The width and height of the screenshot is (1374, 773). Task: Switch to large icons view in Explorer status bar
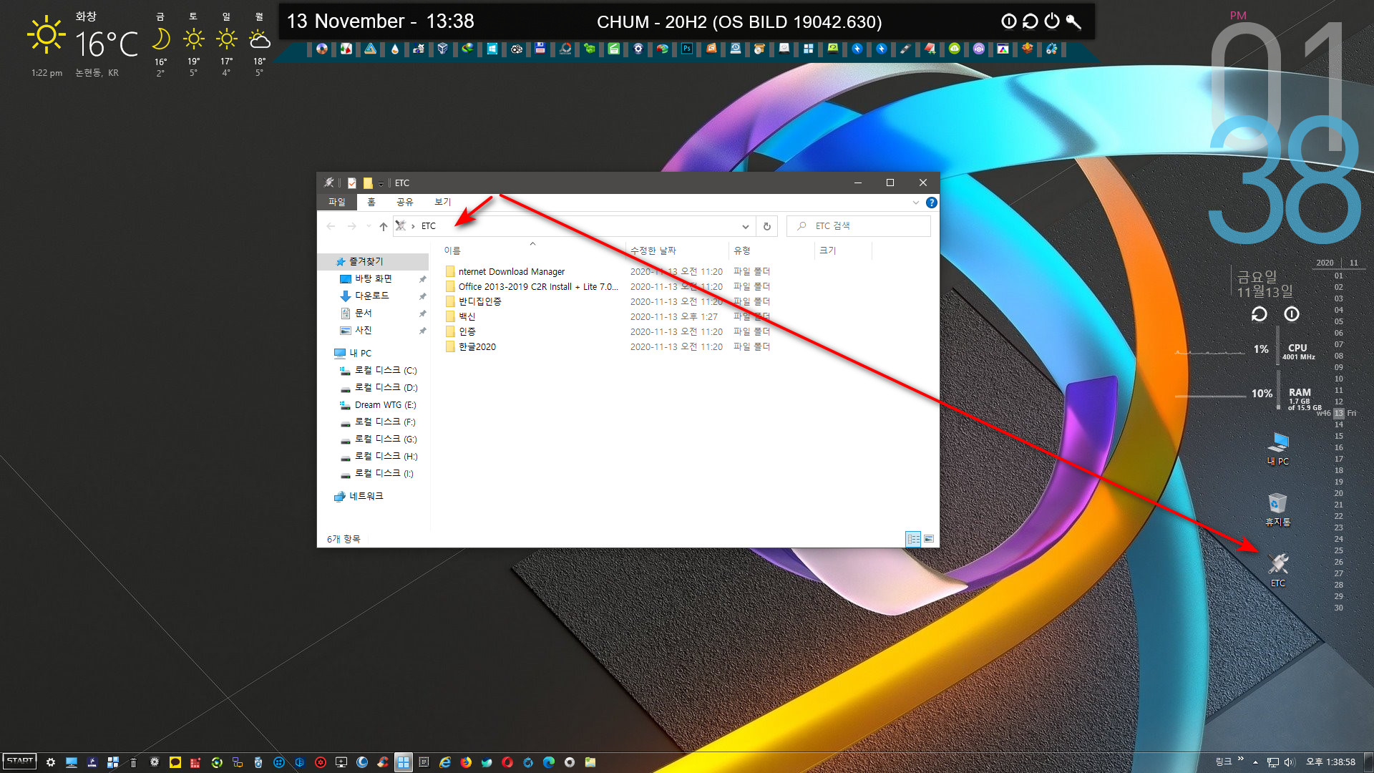pyautogui.click(x=929, y=539)
